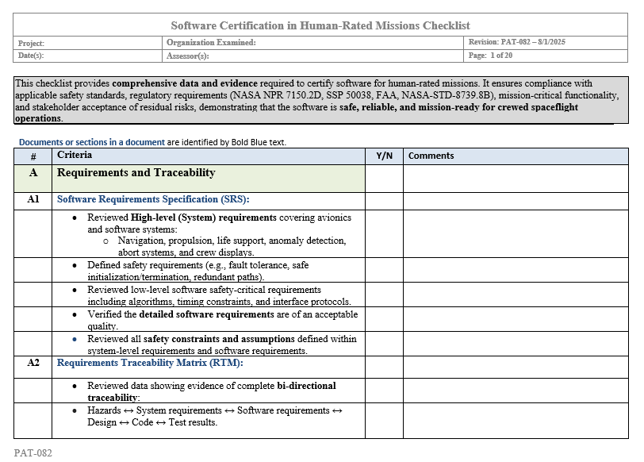Click Y/N cell for High-level System requirements
Image resolution: width=644 pixels, height=462 pixels.
click(x=384, y=233)
